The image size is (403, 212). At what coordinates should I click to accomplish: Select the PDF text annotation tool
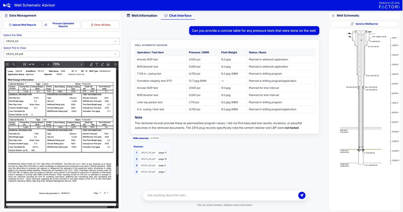tap(97, 64)
